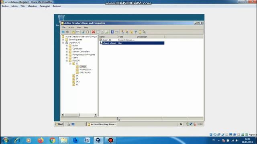Select the MAHASISWA organizational unit

(x=86, y=70)
